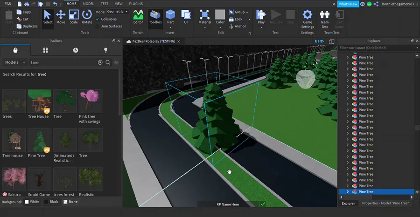
Task: Switch to the PLUGINS ribbon tab
Action: 136,4
